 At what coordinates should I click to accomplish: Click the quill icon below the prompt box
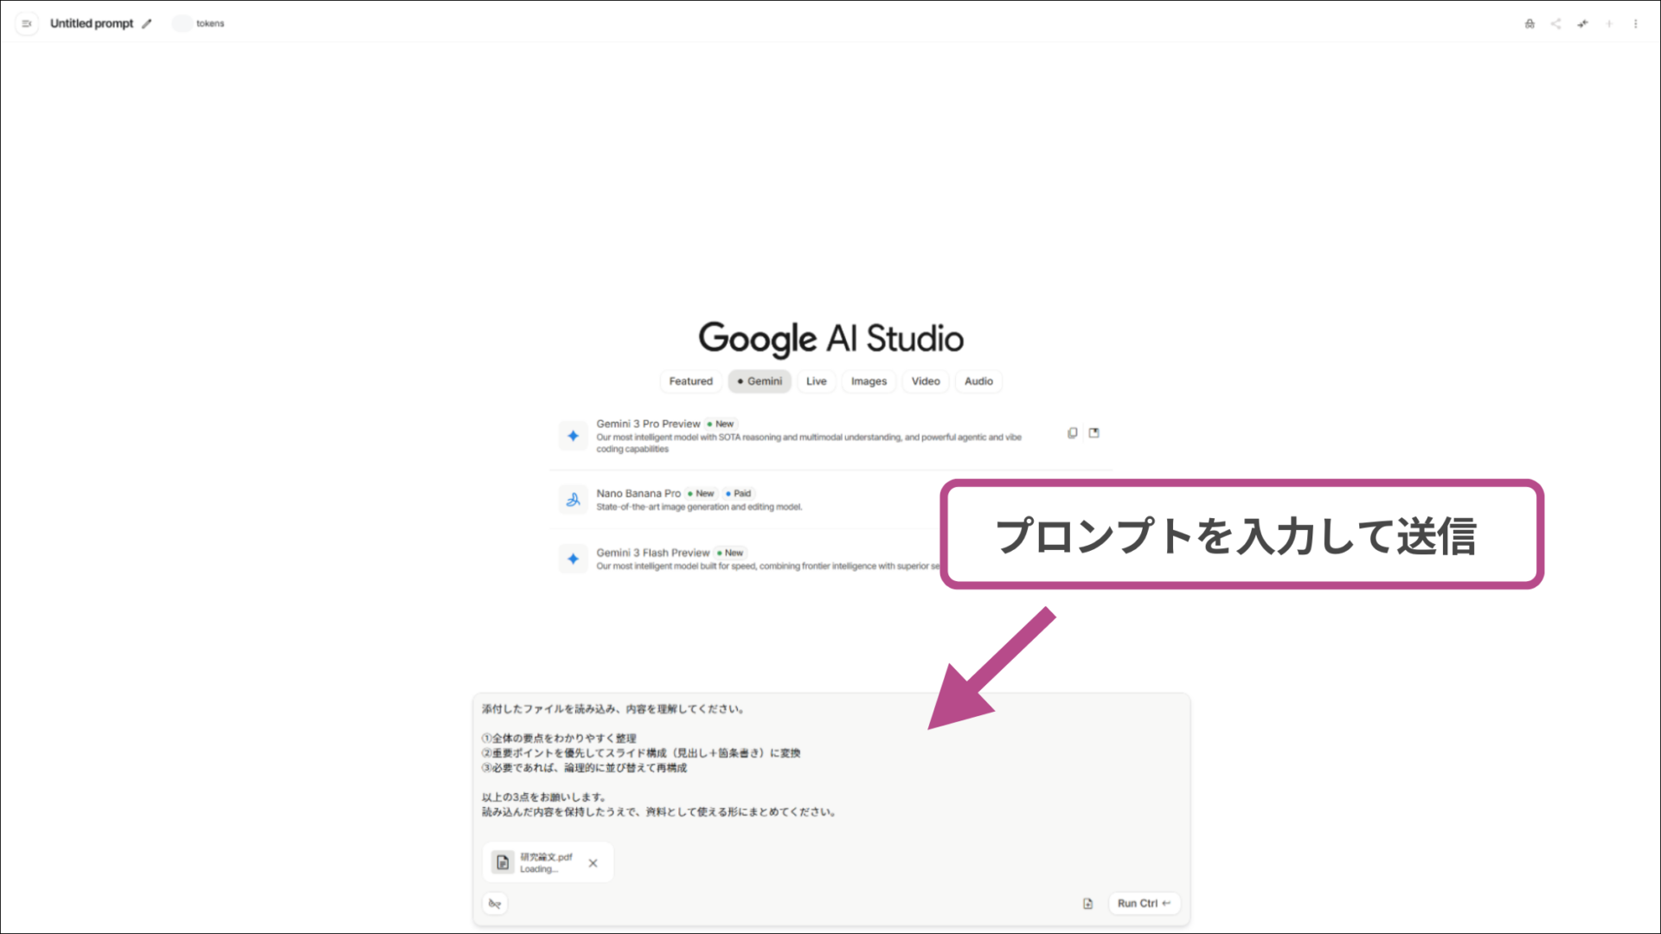[495, 903]
